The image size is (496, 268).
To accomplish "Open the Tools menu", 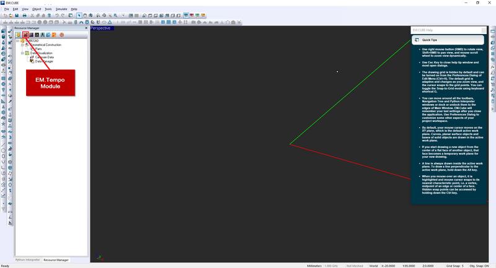I will 48,9.
